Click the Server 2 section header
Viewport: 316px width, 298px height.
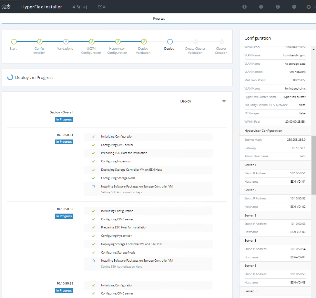pos(275,190)
